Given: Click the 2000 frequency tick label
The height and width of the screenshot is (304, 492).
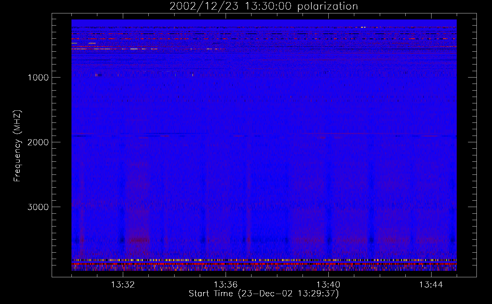Looking at the screenshot, I should 38,142.
